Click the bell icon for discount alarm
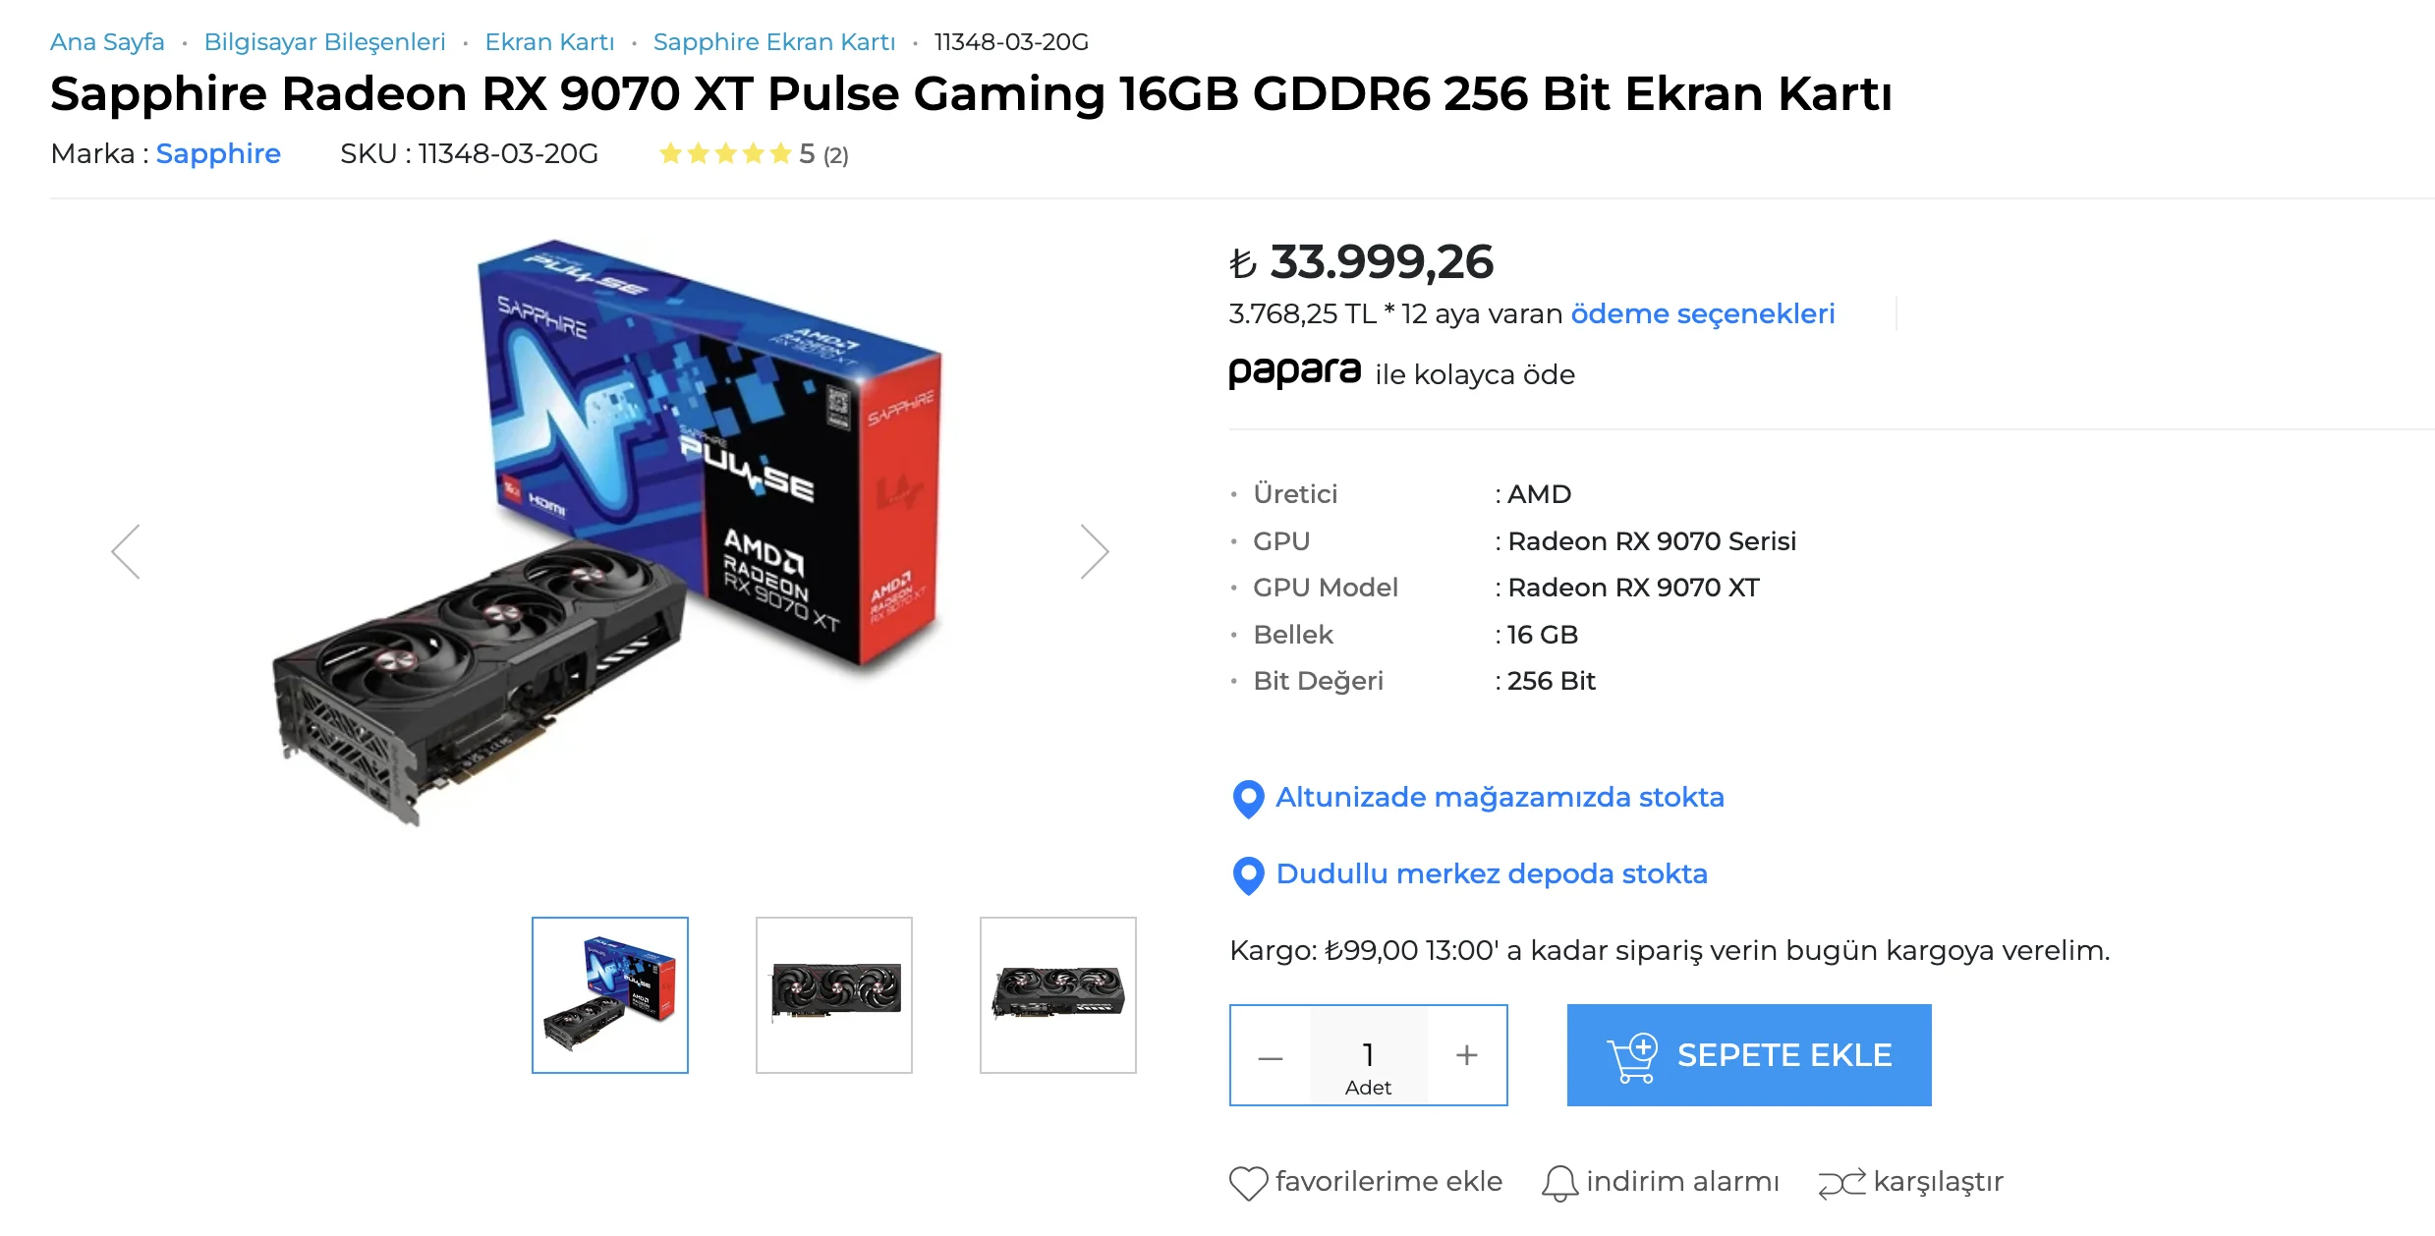This screenshot has width=2435, height=1236. point(1559,1183)
